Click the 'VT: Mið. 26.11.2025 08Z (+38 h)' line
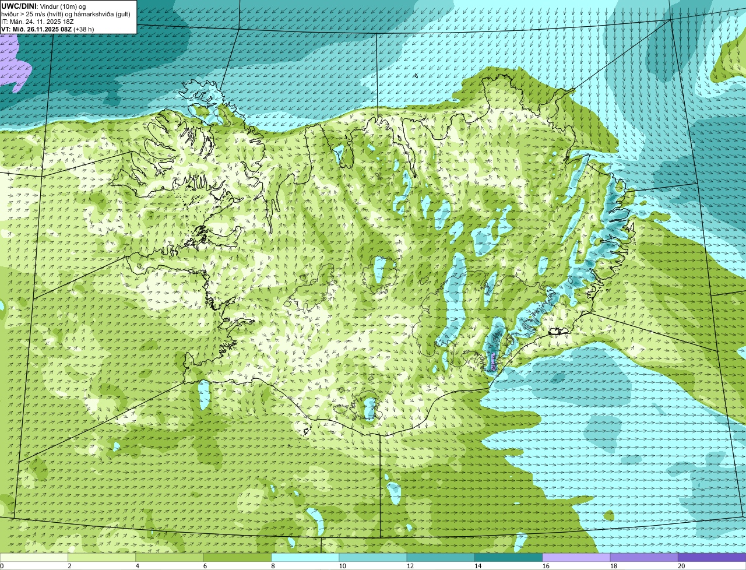This screenshot has width=746, height=570. (x=48, y=29)
